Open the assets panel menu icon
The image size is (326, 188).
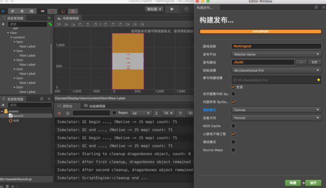pyautogui.click(x=49, y=99)
